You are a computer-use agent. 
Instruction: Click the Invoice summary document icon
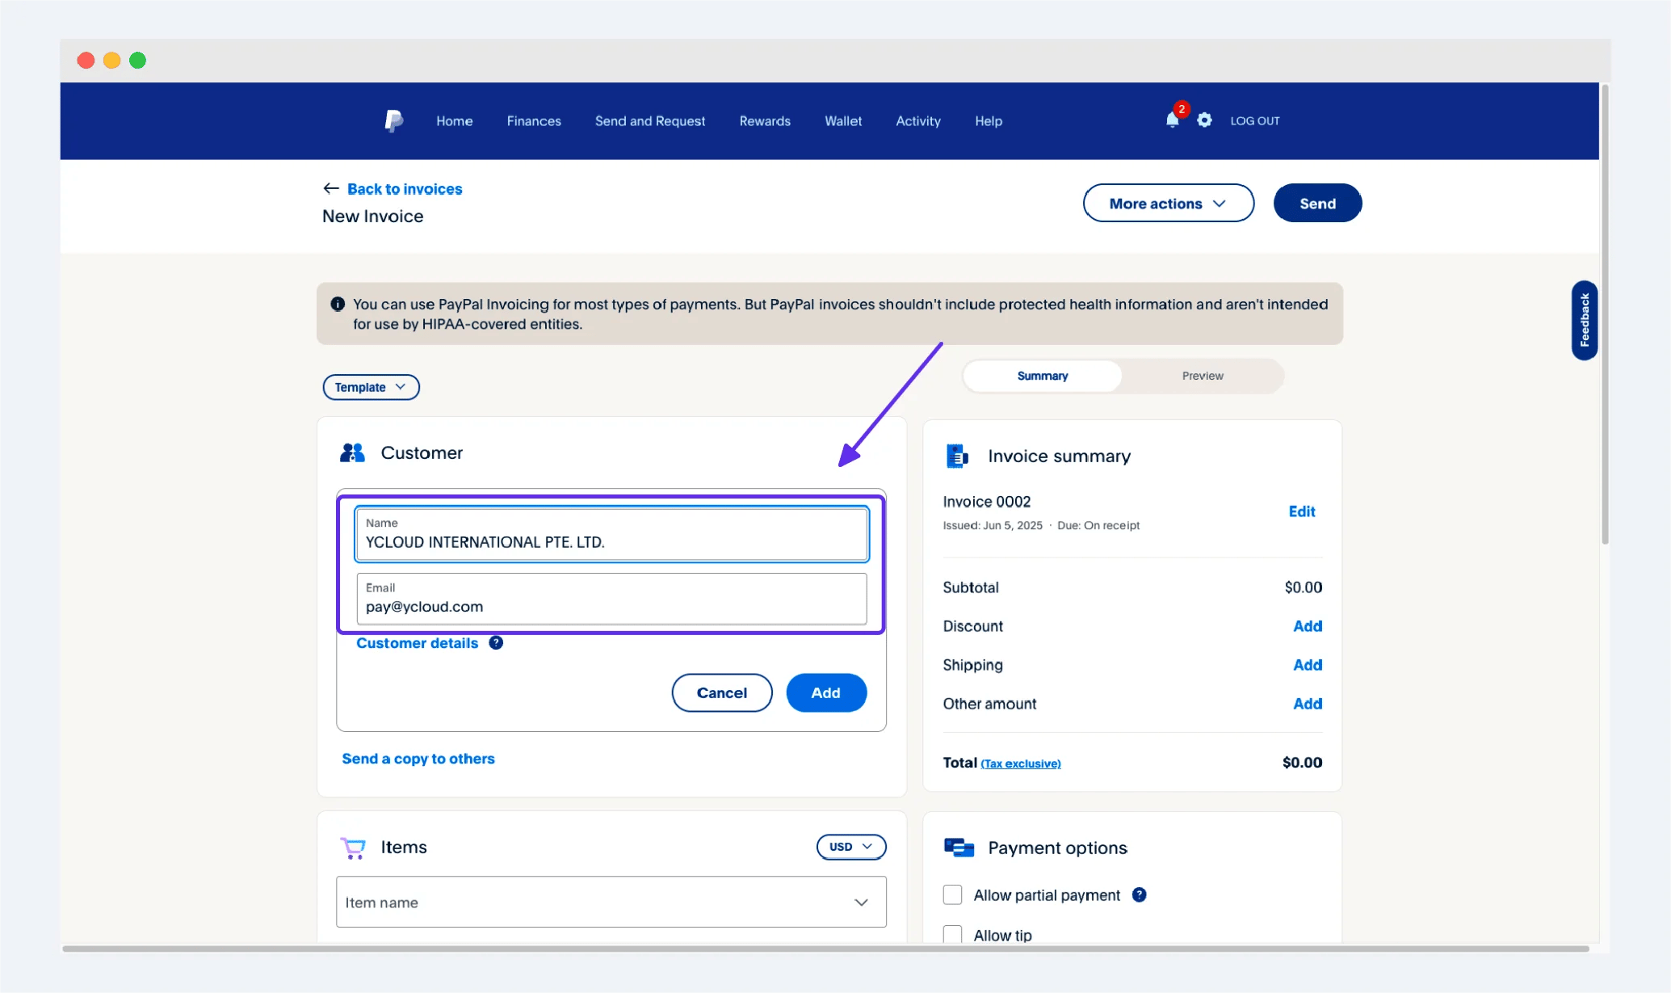pos(957,456)
